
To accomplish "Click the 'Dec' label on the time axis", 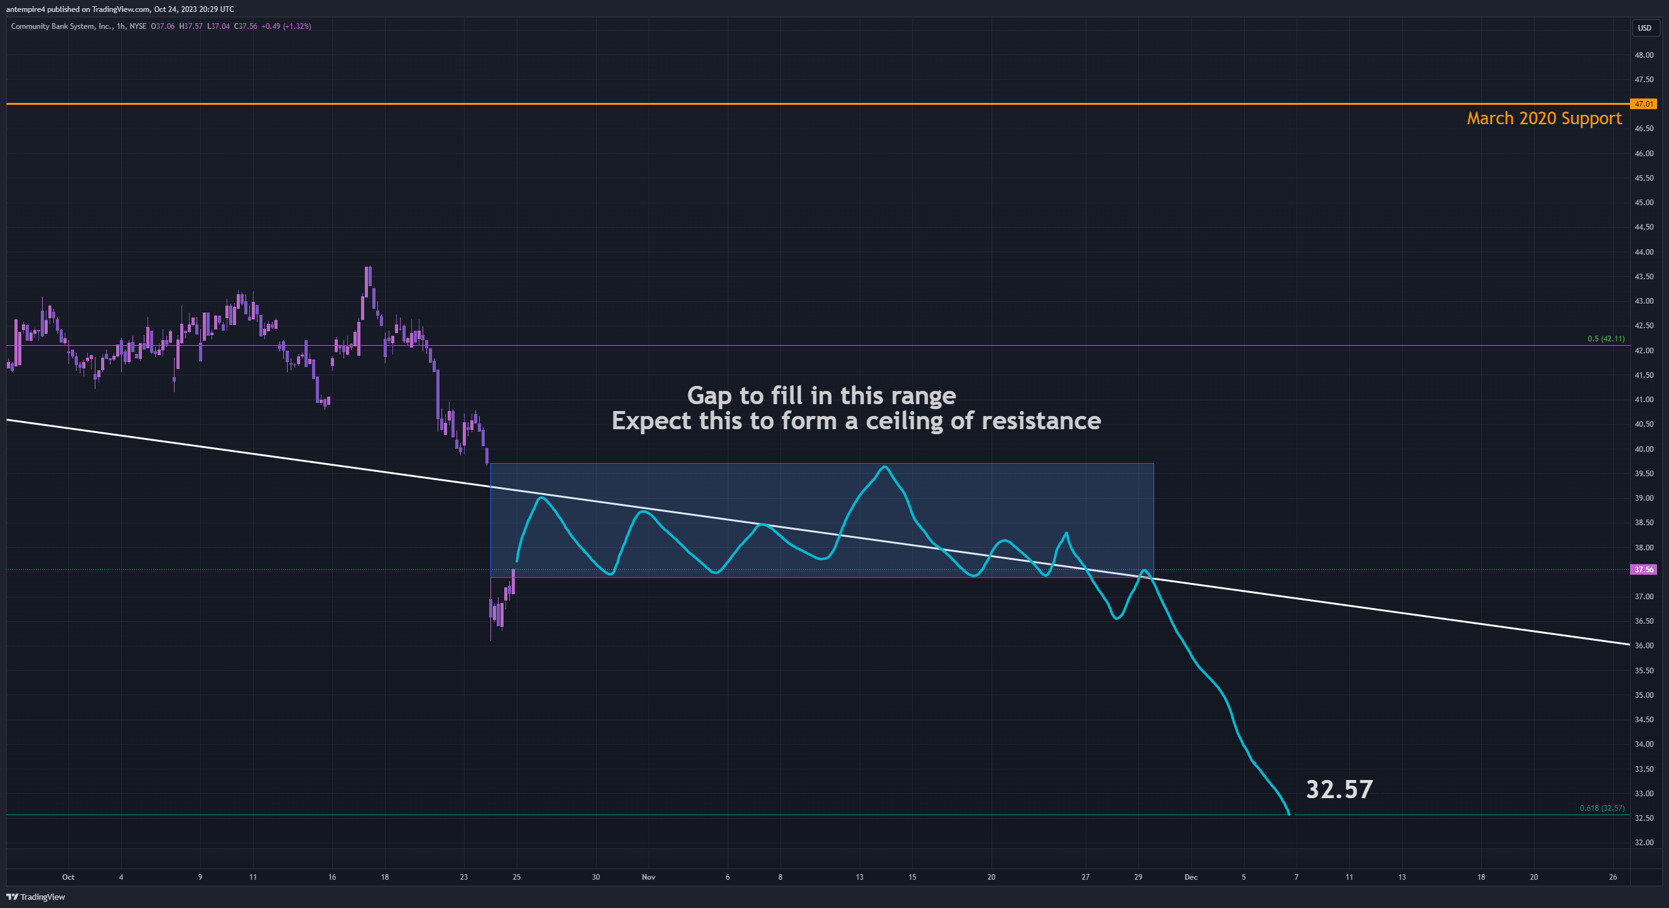I will pyautogui.click(x=1191, y=877).
